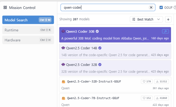Image resolution: width=176 pixels, height=107 pixels.
Task: Click the 152 likes heart badge
Action: point(147,98)
